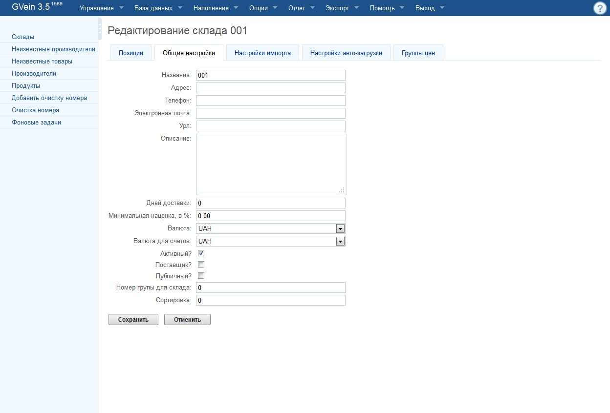Toggle the Активный checkbox
610x413 pixels.
pos(201,253)
